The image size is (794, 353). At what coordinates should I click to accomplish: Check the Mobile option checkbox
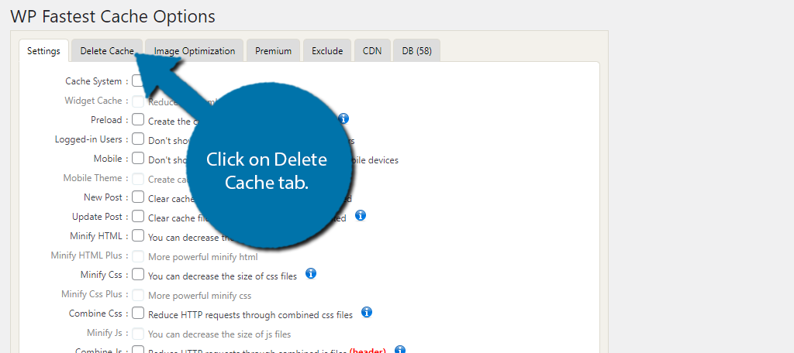click(x=138, y=158)
